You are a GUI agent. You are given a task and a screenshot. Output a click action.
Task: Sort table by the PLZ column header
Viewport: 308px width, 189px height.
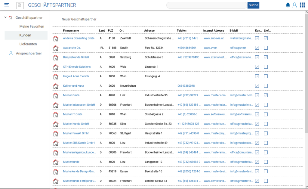(x=110, y=30)
